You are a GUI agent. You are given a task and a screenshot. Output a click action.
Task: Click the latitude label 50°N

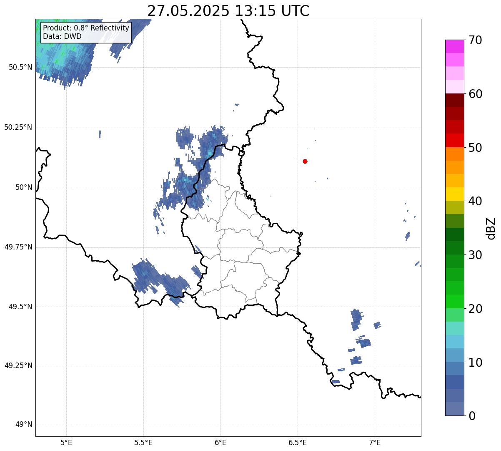tap(24, 188)
